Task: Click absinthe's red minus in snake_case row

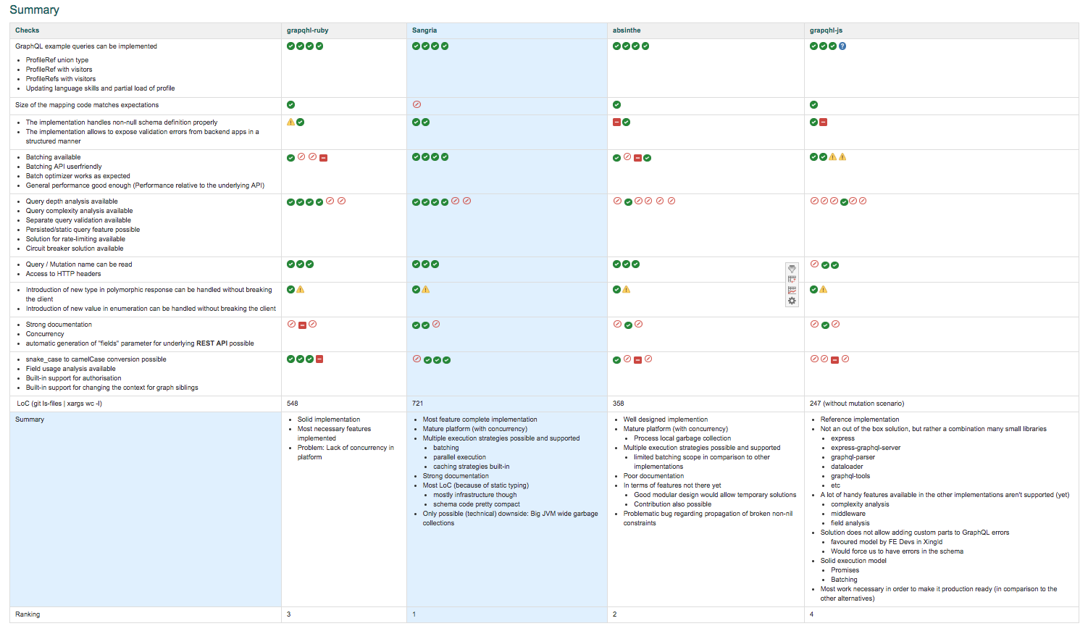Action: (637, 359)
